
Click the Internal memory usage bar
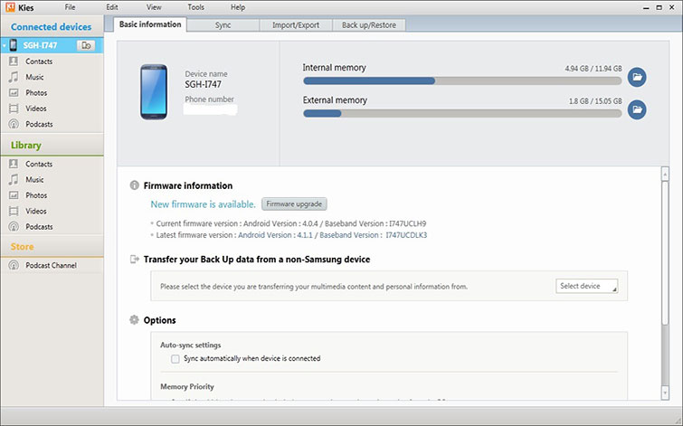pyautogui.click(x=462, y=80)
